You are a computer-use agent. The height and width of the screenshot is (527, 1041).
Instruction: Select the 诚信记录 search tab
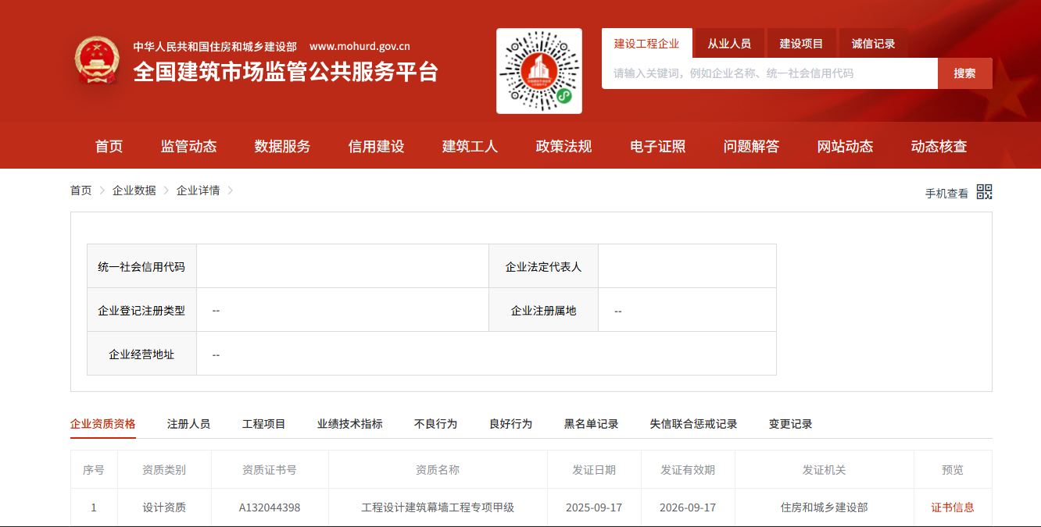[x=873, y=44]
